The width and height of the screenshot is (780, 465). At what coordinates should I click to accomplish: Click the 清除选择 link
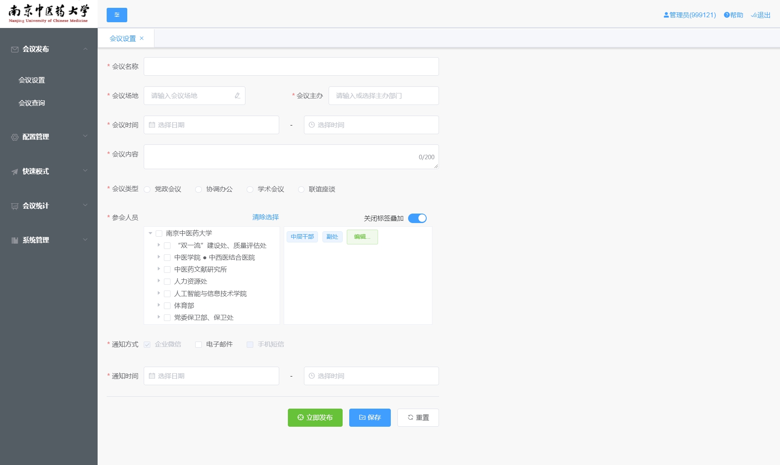coord(265,217)
